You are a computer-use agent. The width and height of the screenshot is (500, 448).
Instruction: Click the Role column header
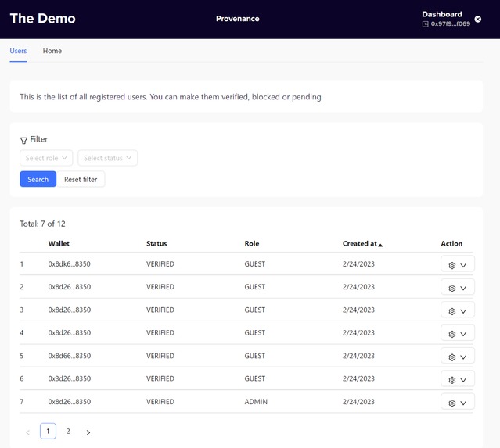point(252,243)
